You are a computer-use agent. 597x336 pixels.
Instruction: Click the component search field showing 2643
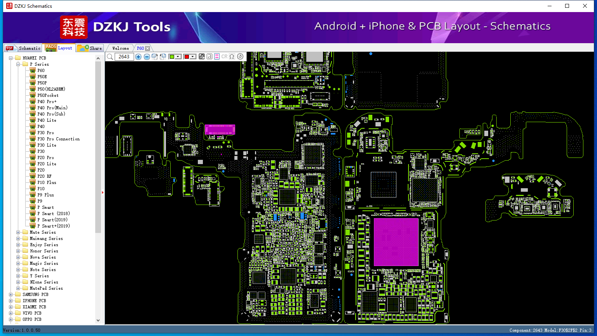(124, 57)
